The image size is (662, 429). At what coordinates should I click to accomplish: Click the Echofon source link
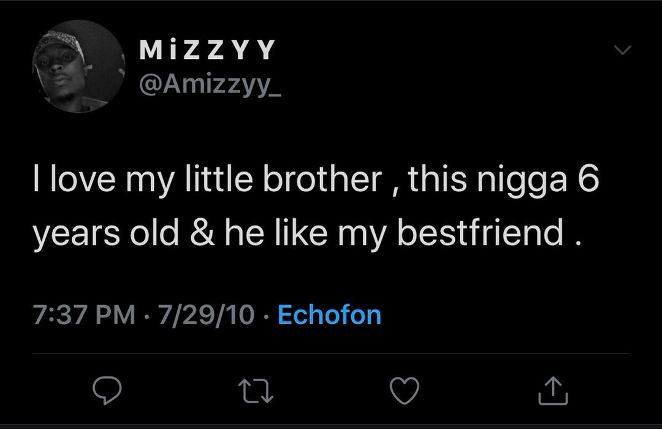329,315
